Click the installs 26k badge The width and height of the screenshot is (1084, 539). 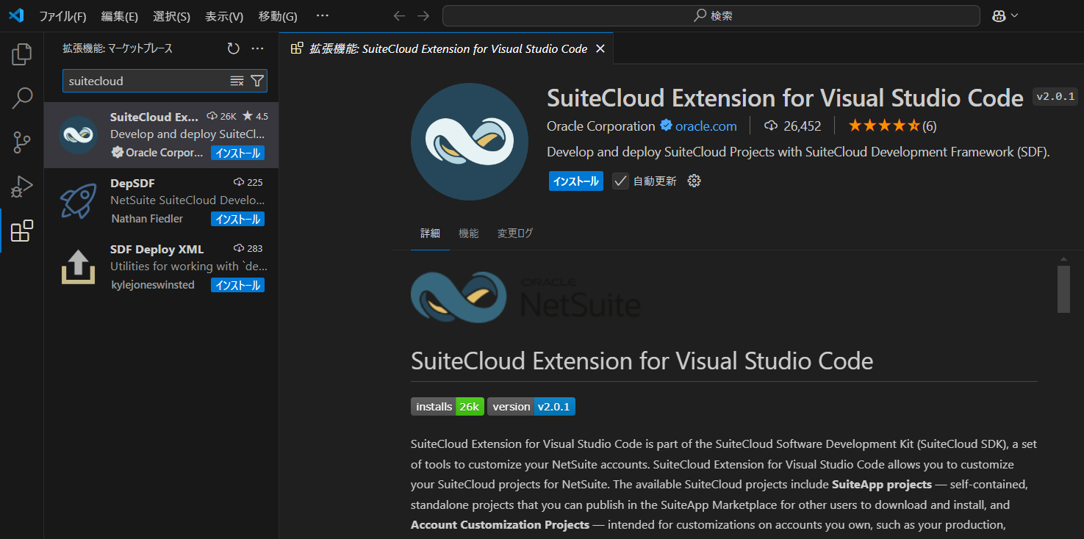click(447, 406)
